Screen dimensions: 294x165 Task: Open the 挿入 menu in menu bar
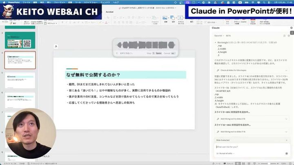click(49, 2)
